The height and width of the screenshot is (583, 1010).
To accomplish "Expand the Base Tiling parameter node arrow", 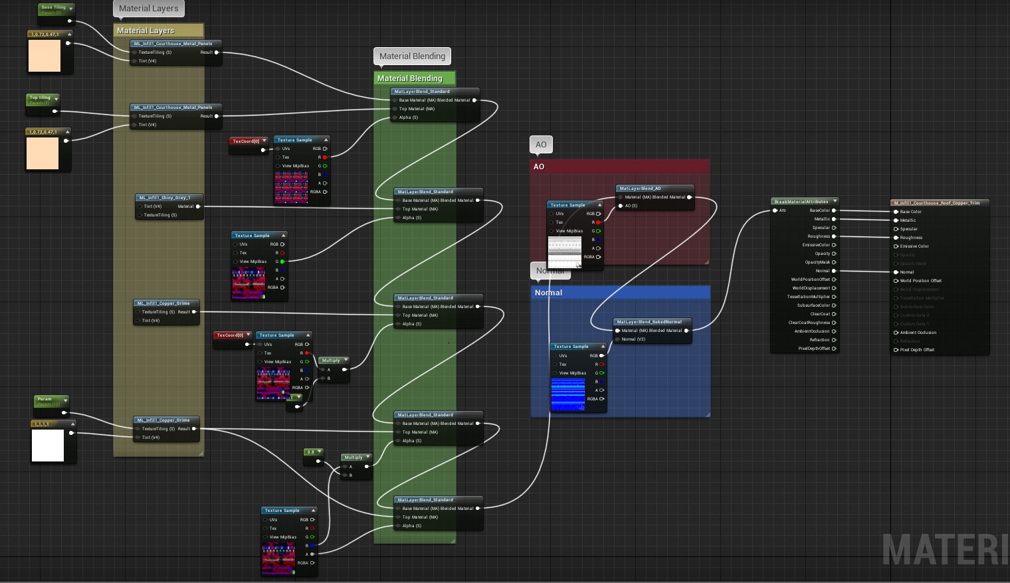I will click(x=70, y=8).
